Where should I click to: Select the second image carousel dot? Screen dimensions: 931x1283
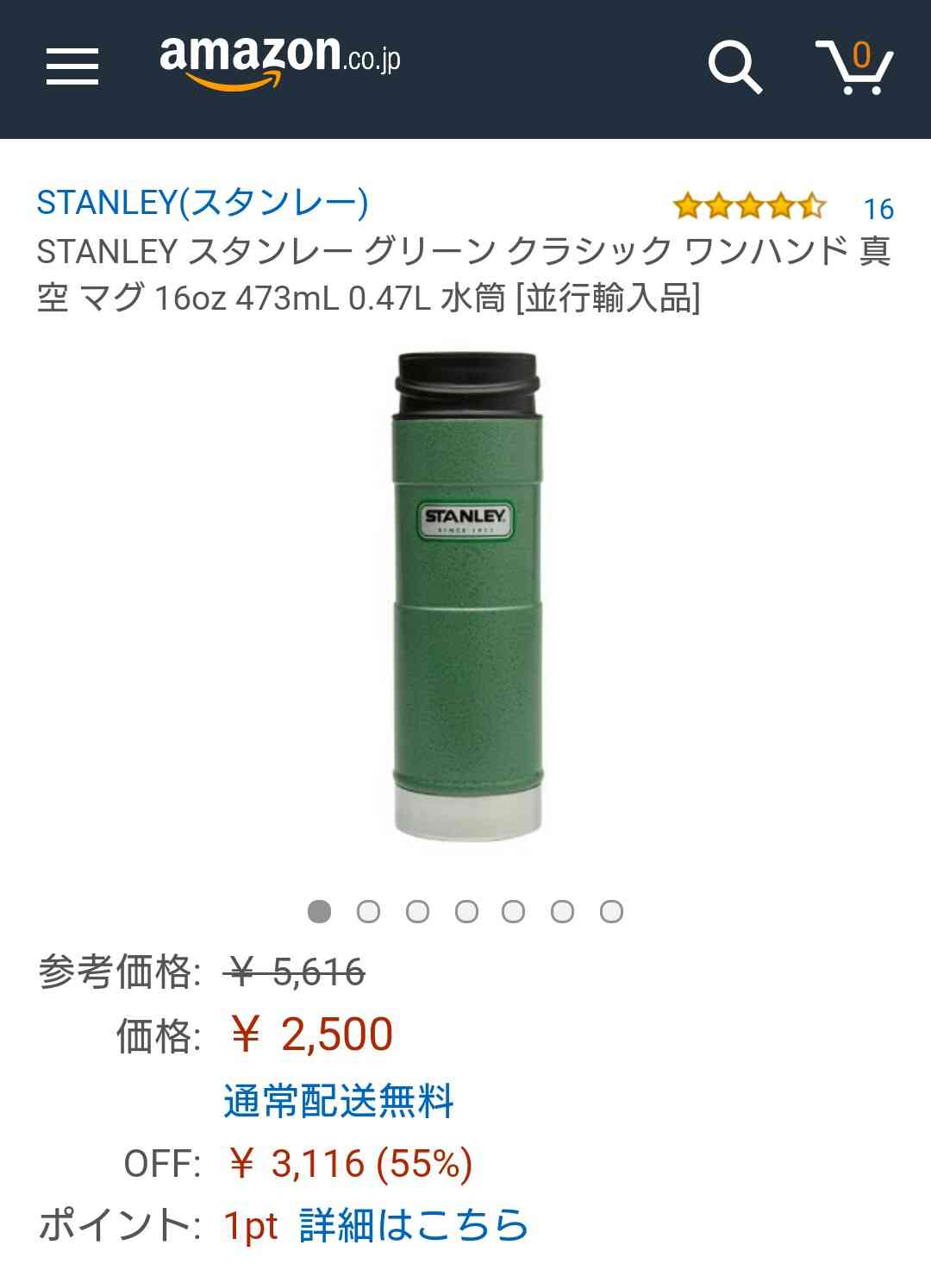coord(368,911)
